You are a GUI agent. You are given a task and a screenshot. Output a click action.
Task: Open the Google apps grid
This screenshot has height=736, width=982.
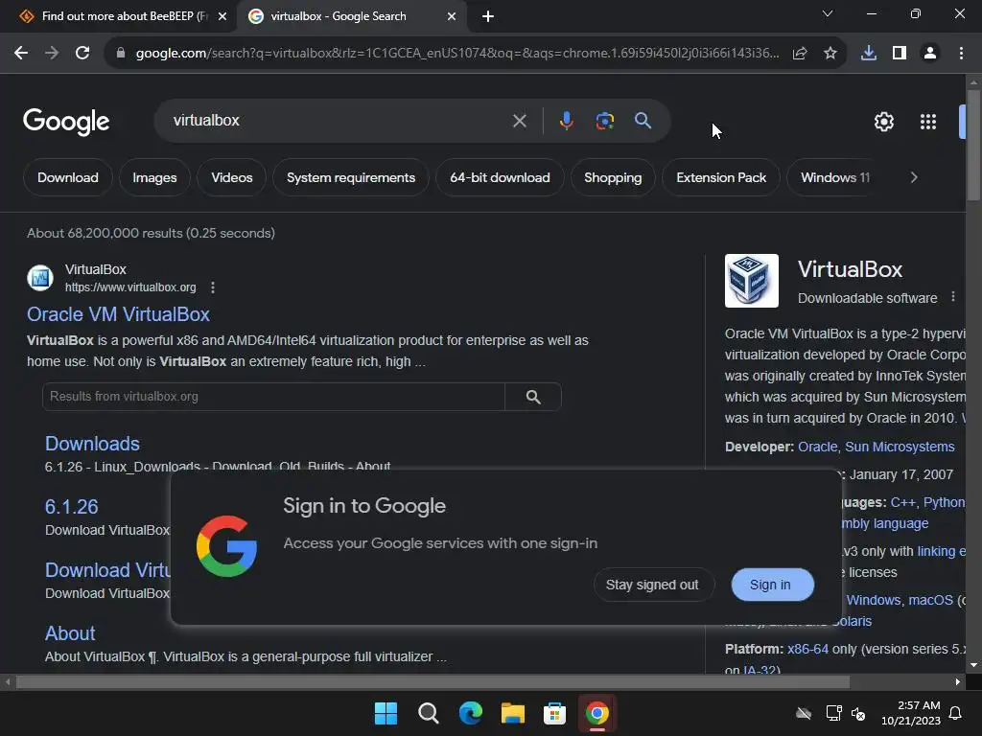click(x=928, y=122)
